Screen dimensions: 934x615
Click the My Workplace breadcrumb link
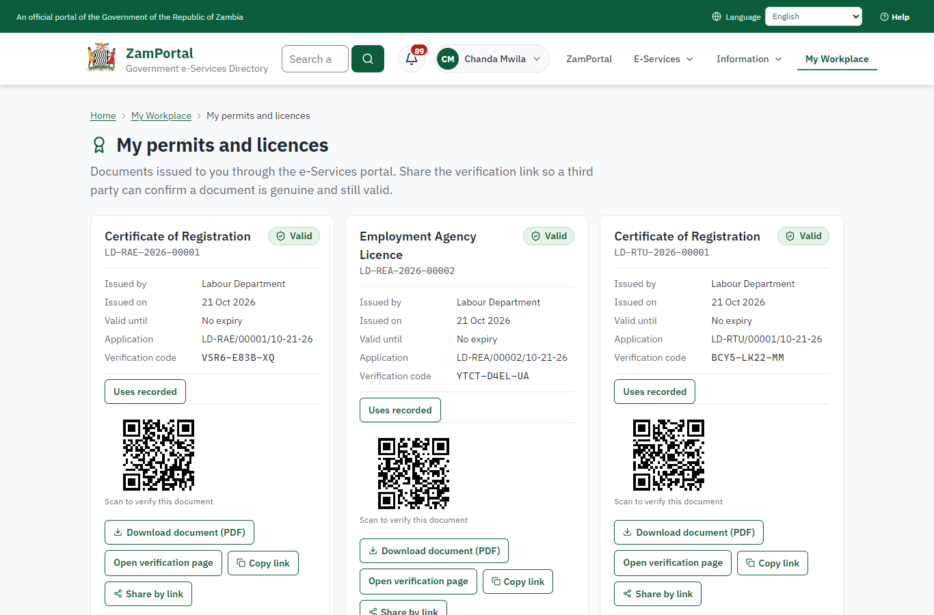tap(161, 115)
